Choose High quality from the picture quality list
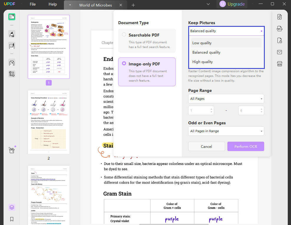The width and height of the screenshot is (291, 225). (x=202, y=62)
